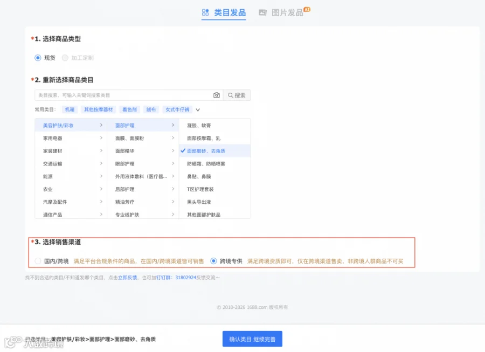Pick checked category 面部磨砂、去角质
The height and width of the screenshot is (352, 485).
(214, 150)
